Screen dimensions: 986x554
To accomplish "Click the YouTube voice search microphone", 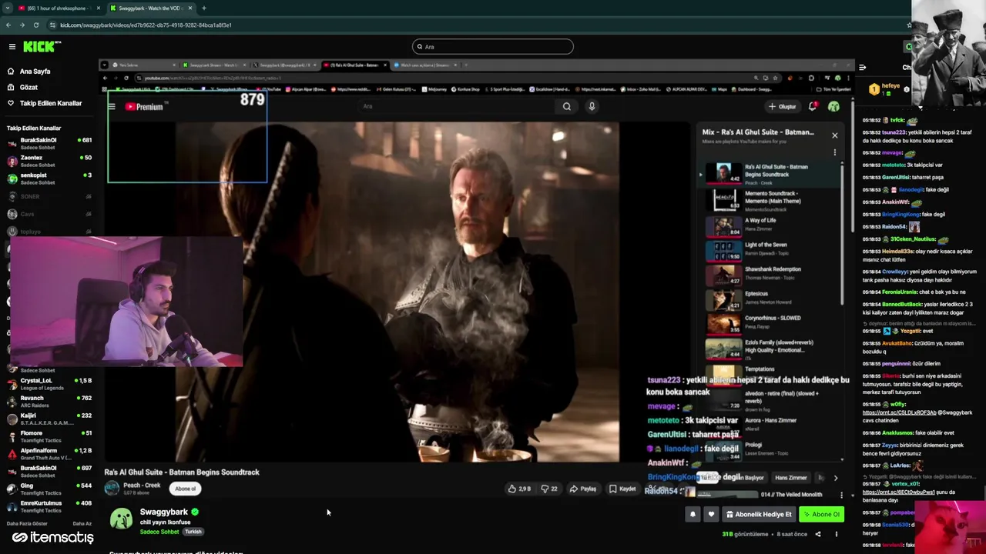I will tap(592, 106).
